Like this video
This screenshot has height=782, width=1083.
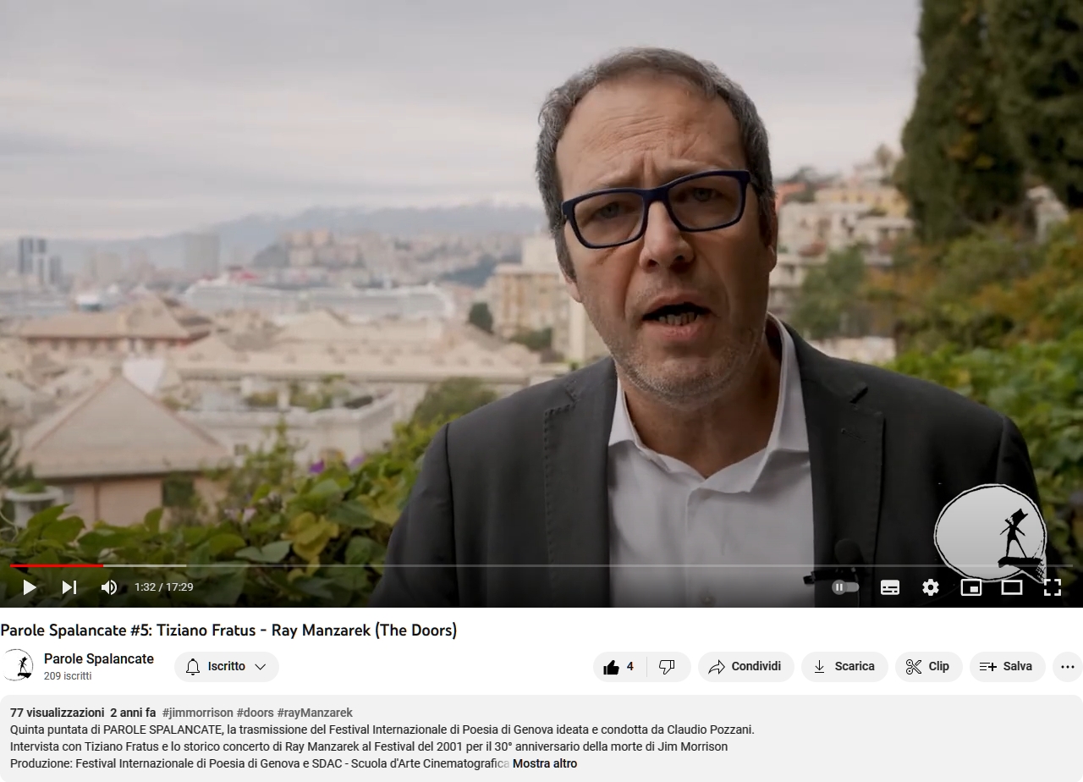coord(619,667)
